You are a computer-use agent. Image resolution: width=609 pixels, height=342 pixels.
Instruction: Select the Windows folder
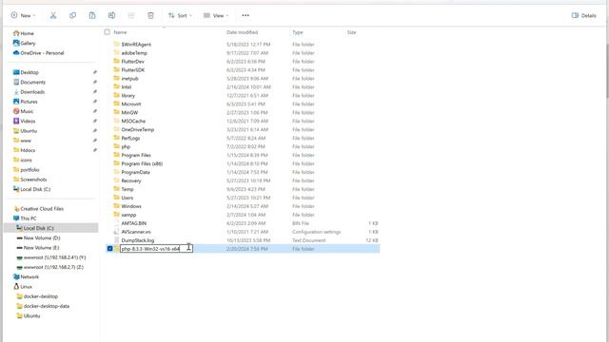131,206
